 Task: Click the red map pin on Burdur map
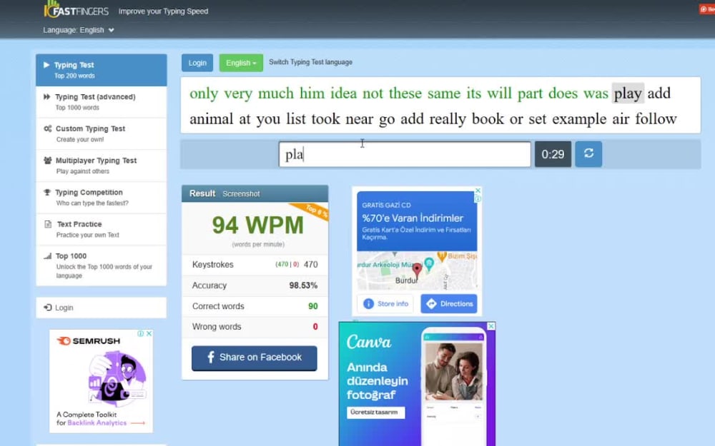[x=417, y=270]
